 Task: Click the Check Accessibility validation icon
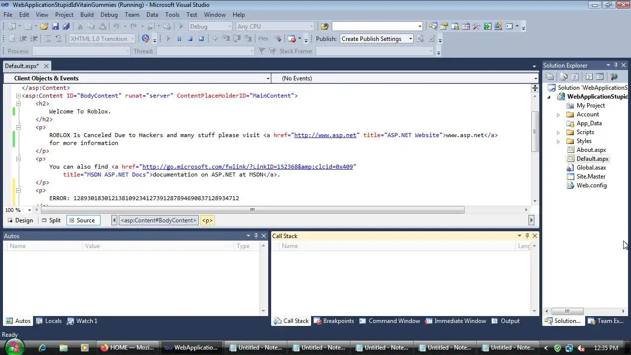pyautogui.click(x=145, y=38)
